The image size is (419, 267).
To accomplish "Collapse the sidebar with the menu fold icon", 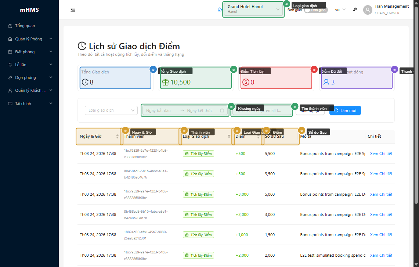I will [x=73, y=10].
